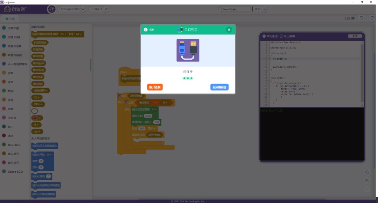Click the redo arrow icon
This screenshot has width=378, height=203.
pos(372,18)
